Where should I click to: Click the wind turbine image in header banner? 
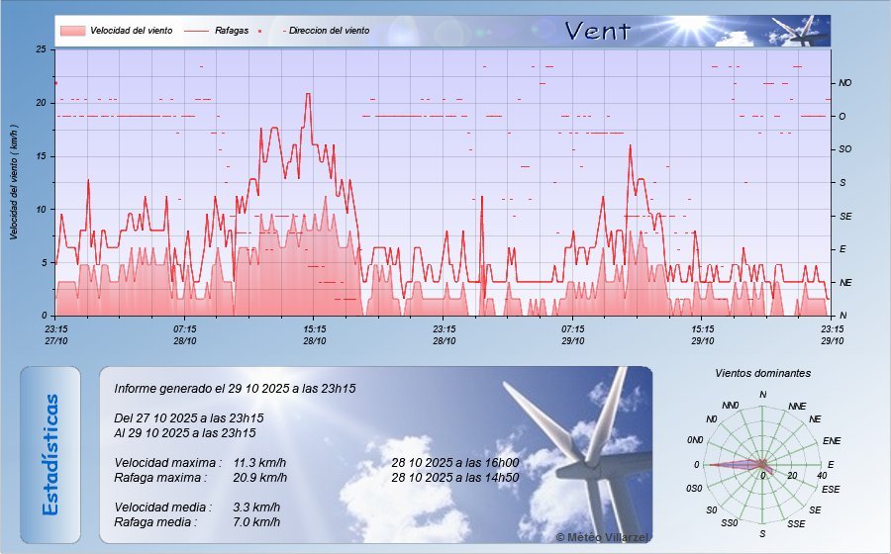(x=800, y=31)
